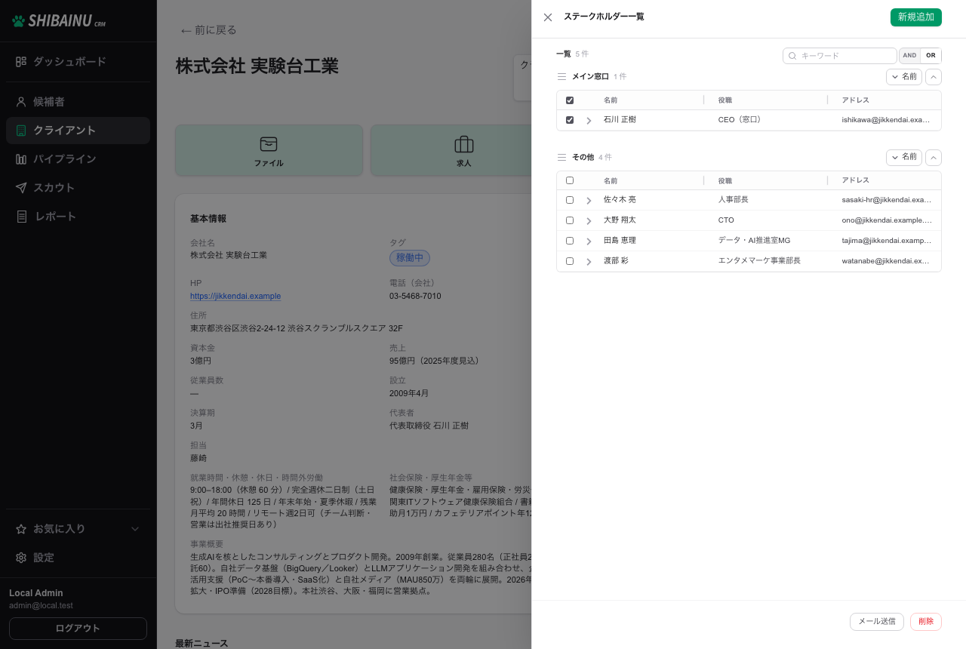This screenshot has width=966, height=649.
Task: Uncheck the 石川 正樹 row checkbox
Action: [x=570, y=120]
